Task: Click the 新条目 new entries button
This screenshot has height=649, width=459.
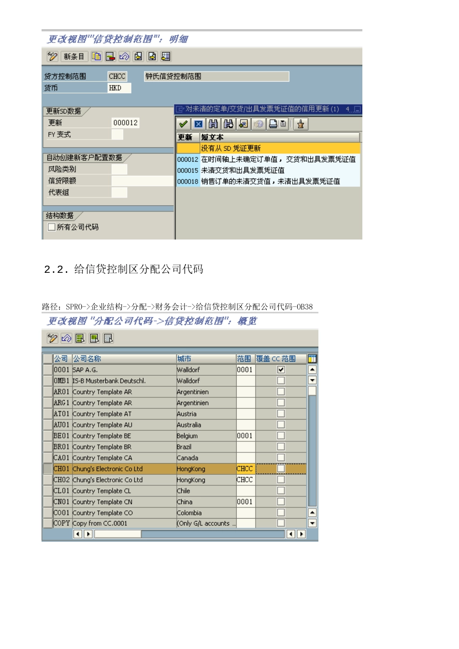Action: [x=74, y=56]
